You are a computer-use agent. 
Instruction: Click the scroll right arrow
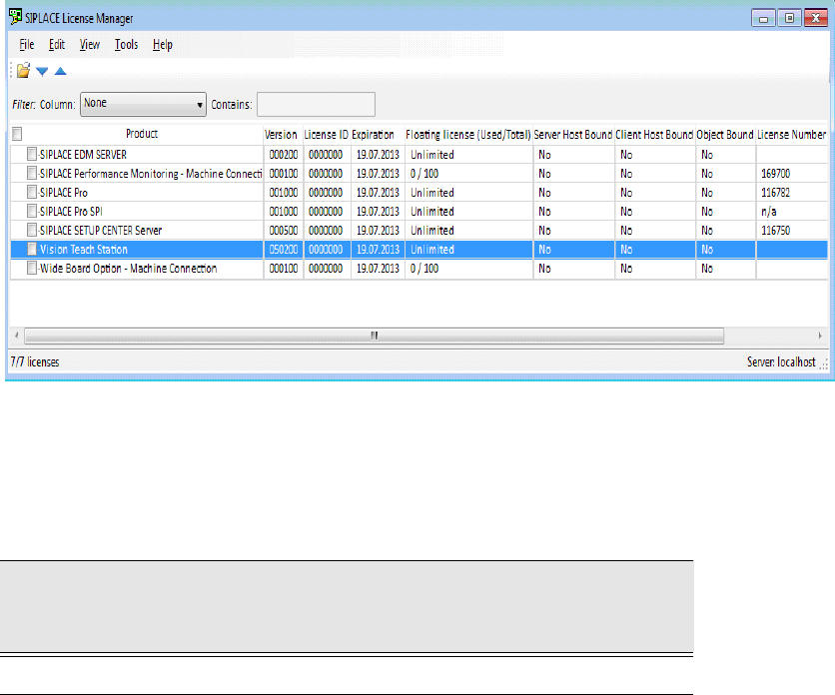point(820,336)
